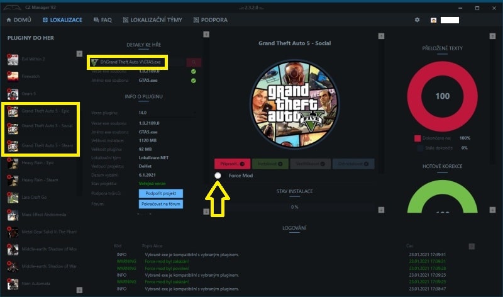Switch to the LOKALIZACE tab

(62, 20)
